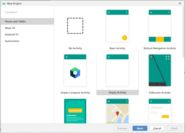Select the login form template preview
185x133 pixels.
click(x=160, y=111)
